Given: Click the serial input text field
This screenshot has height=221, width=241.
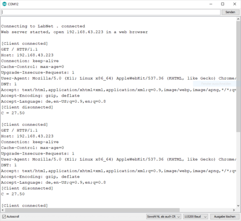Looking at the screenshot, I should tap(111, 12).
